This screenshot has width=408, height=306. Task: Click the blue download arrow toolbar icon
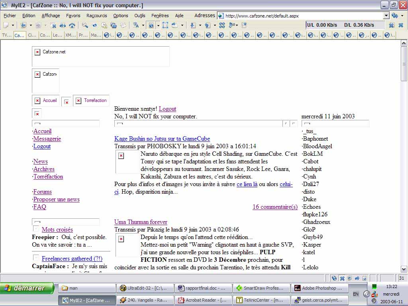[193, 25]
